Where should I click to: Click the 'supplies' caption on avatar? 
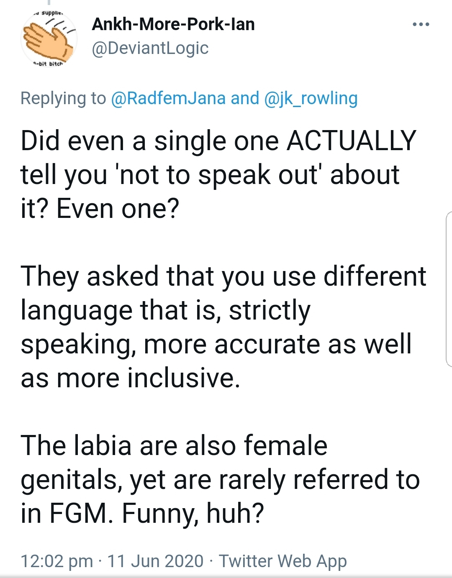pyautogui.click(x=49, y=13)
